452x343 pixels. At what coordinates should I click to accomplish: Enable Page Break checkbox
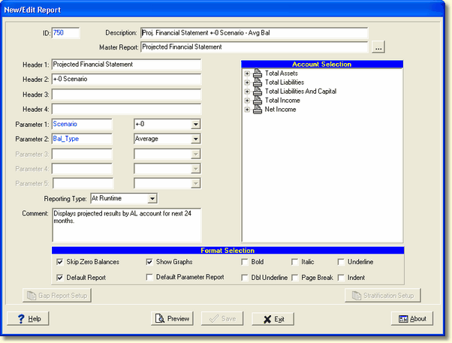click(296, 278)
